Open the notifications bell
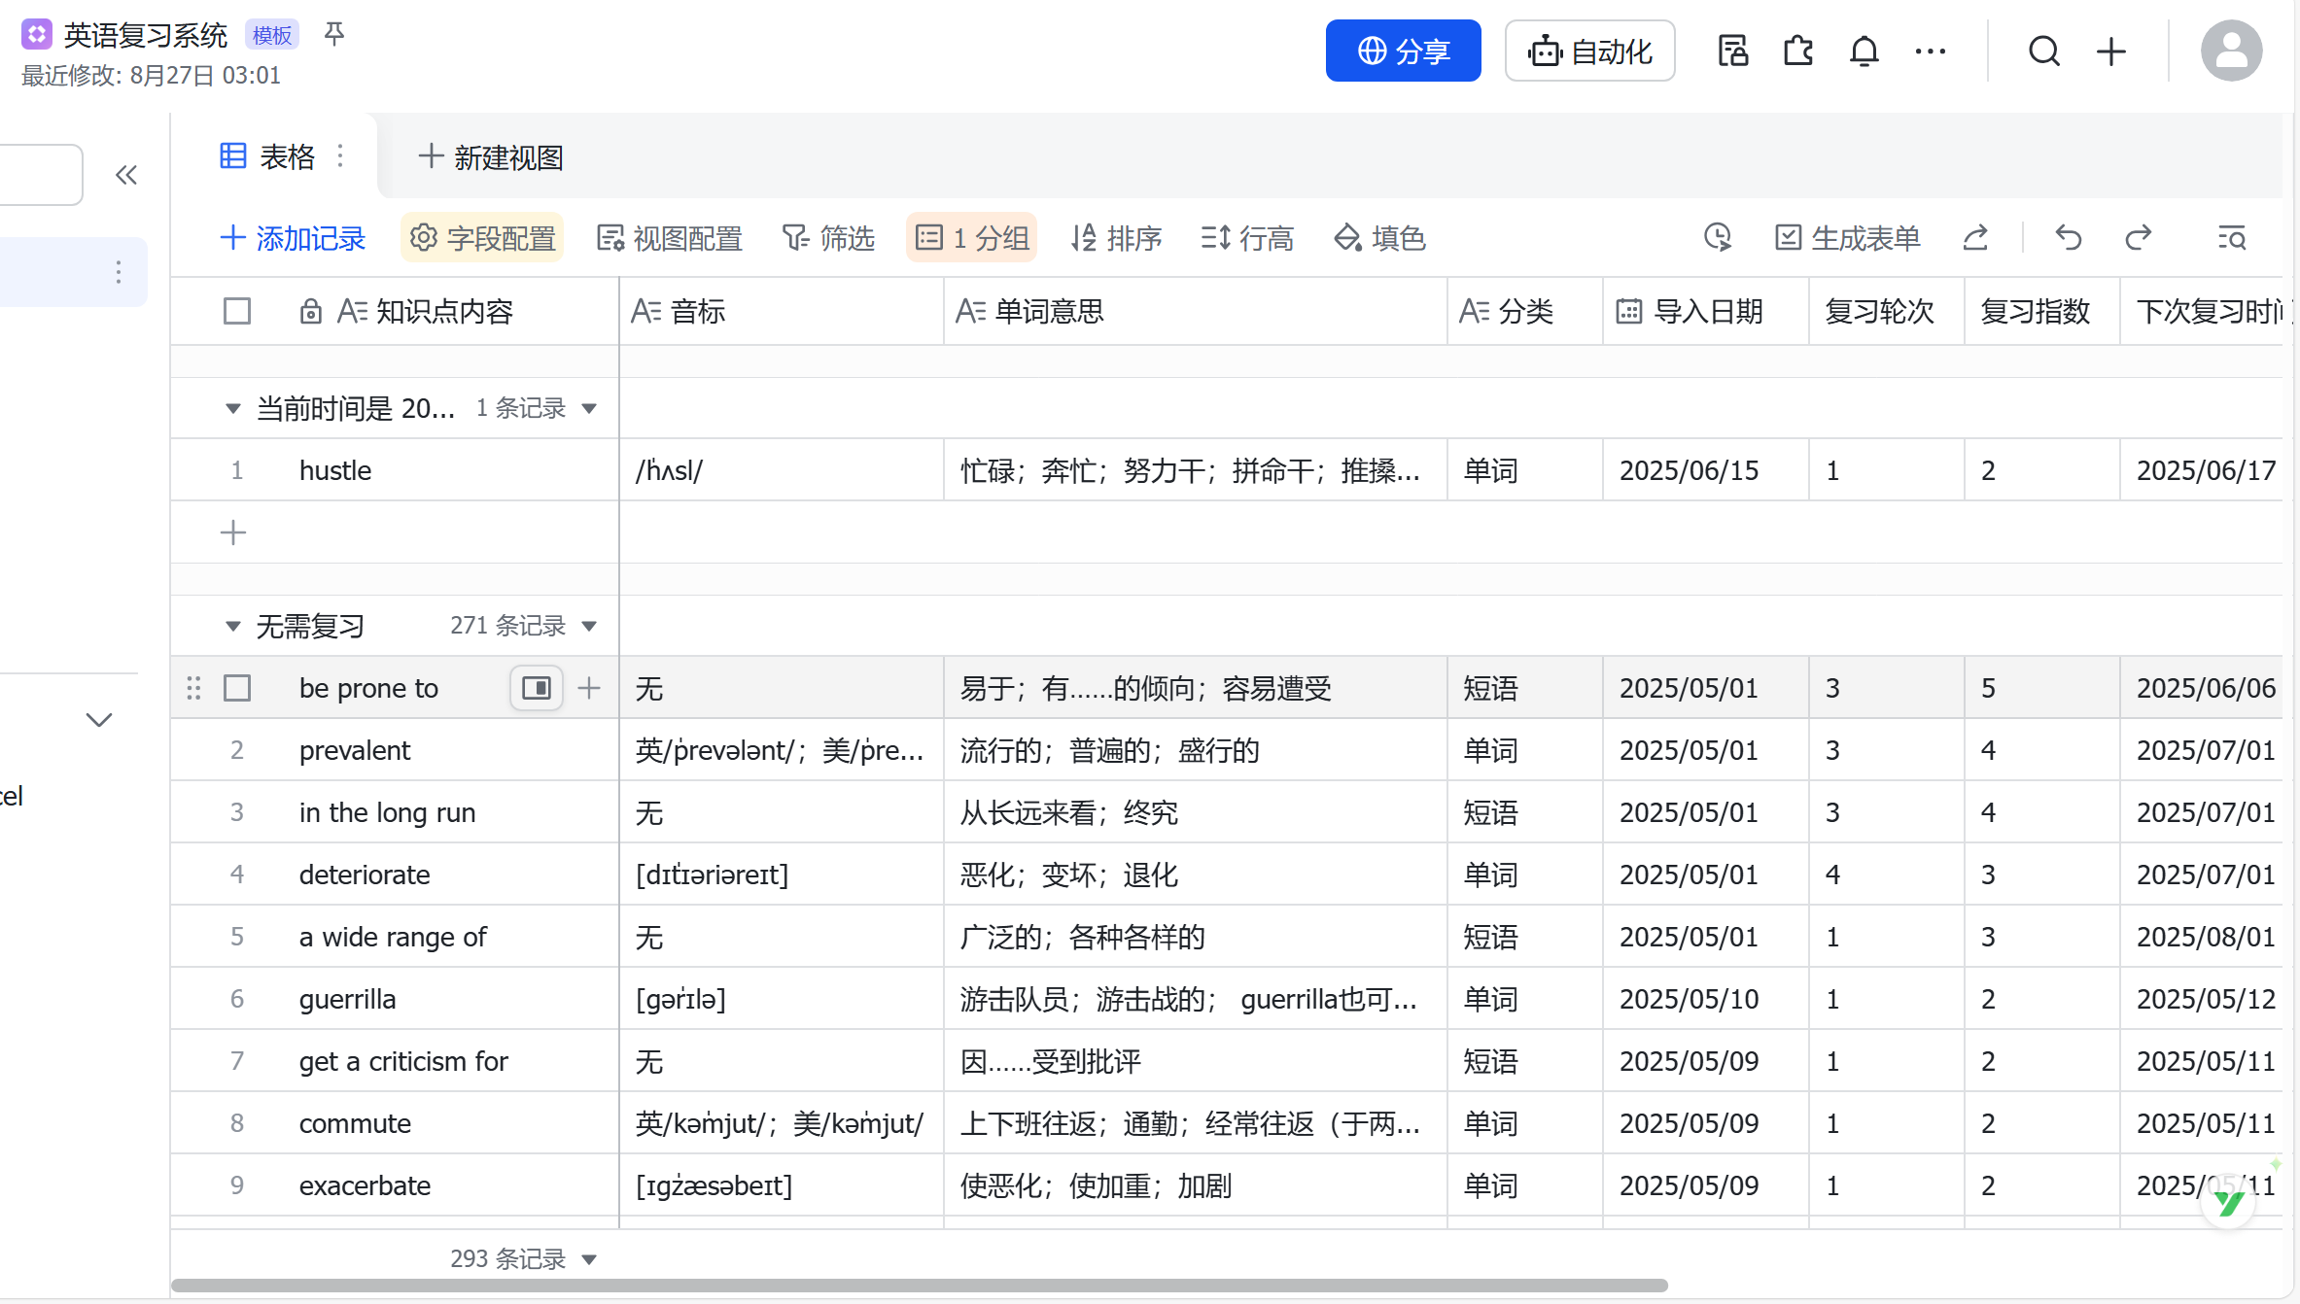The width and height of the screenshot is (2300, 1304). pyautogui.click(x=1864, y=51)
